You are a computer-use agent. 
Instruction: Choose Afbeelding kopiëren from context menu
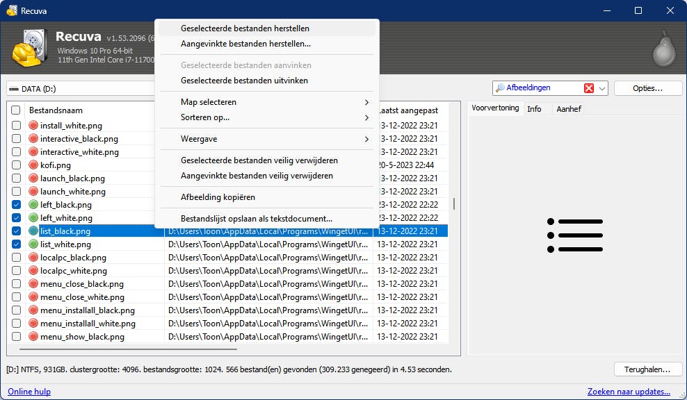[x=267, y=197]
